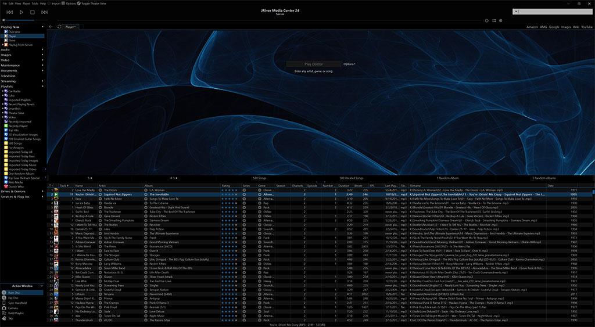Click the Sync Handheld action icon
Viewport: 595px width, 327px height.
[x=4, y=303]
